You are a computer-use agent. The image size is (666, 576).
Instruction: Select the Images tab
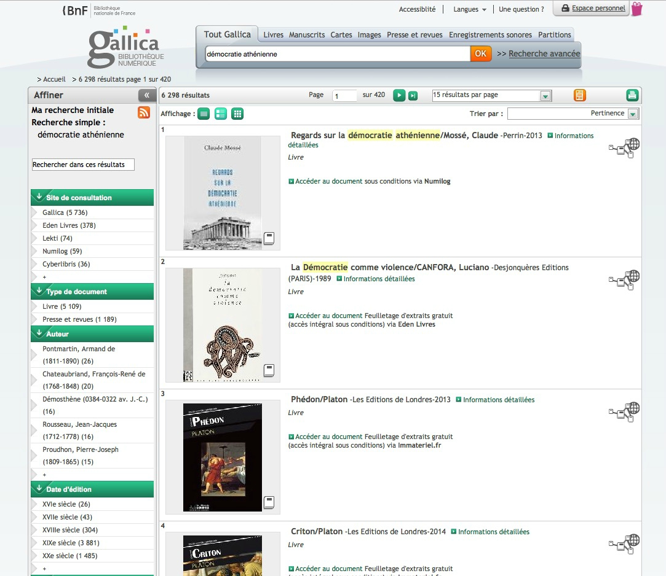click(369, 35)
